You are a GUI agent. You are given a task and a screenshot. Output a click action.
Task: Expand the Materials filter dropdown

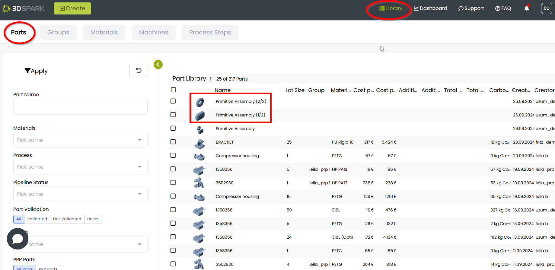point(80,140)
